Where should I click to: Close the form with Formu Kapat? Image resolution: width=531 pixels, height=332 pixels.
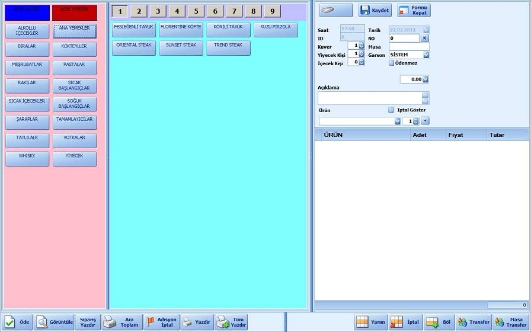pyautogui.click(x=414, y=10)
